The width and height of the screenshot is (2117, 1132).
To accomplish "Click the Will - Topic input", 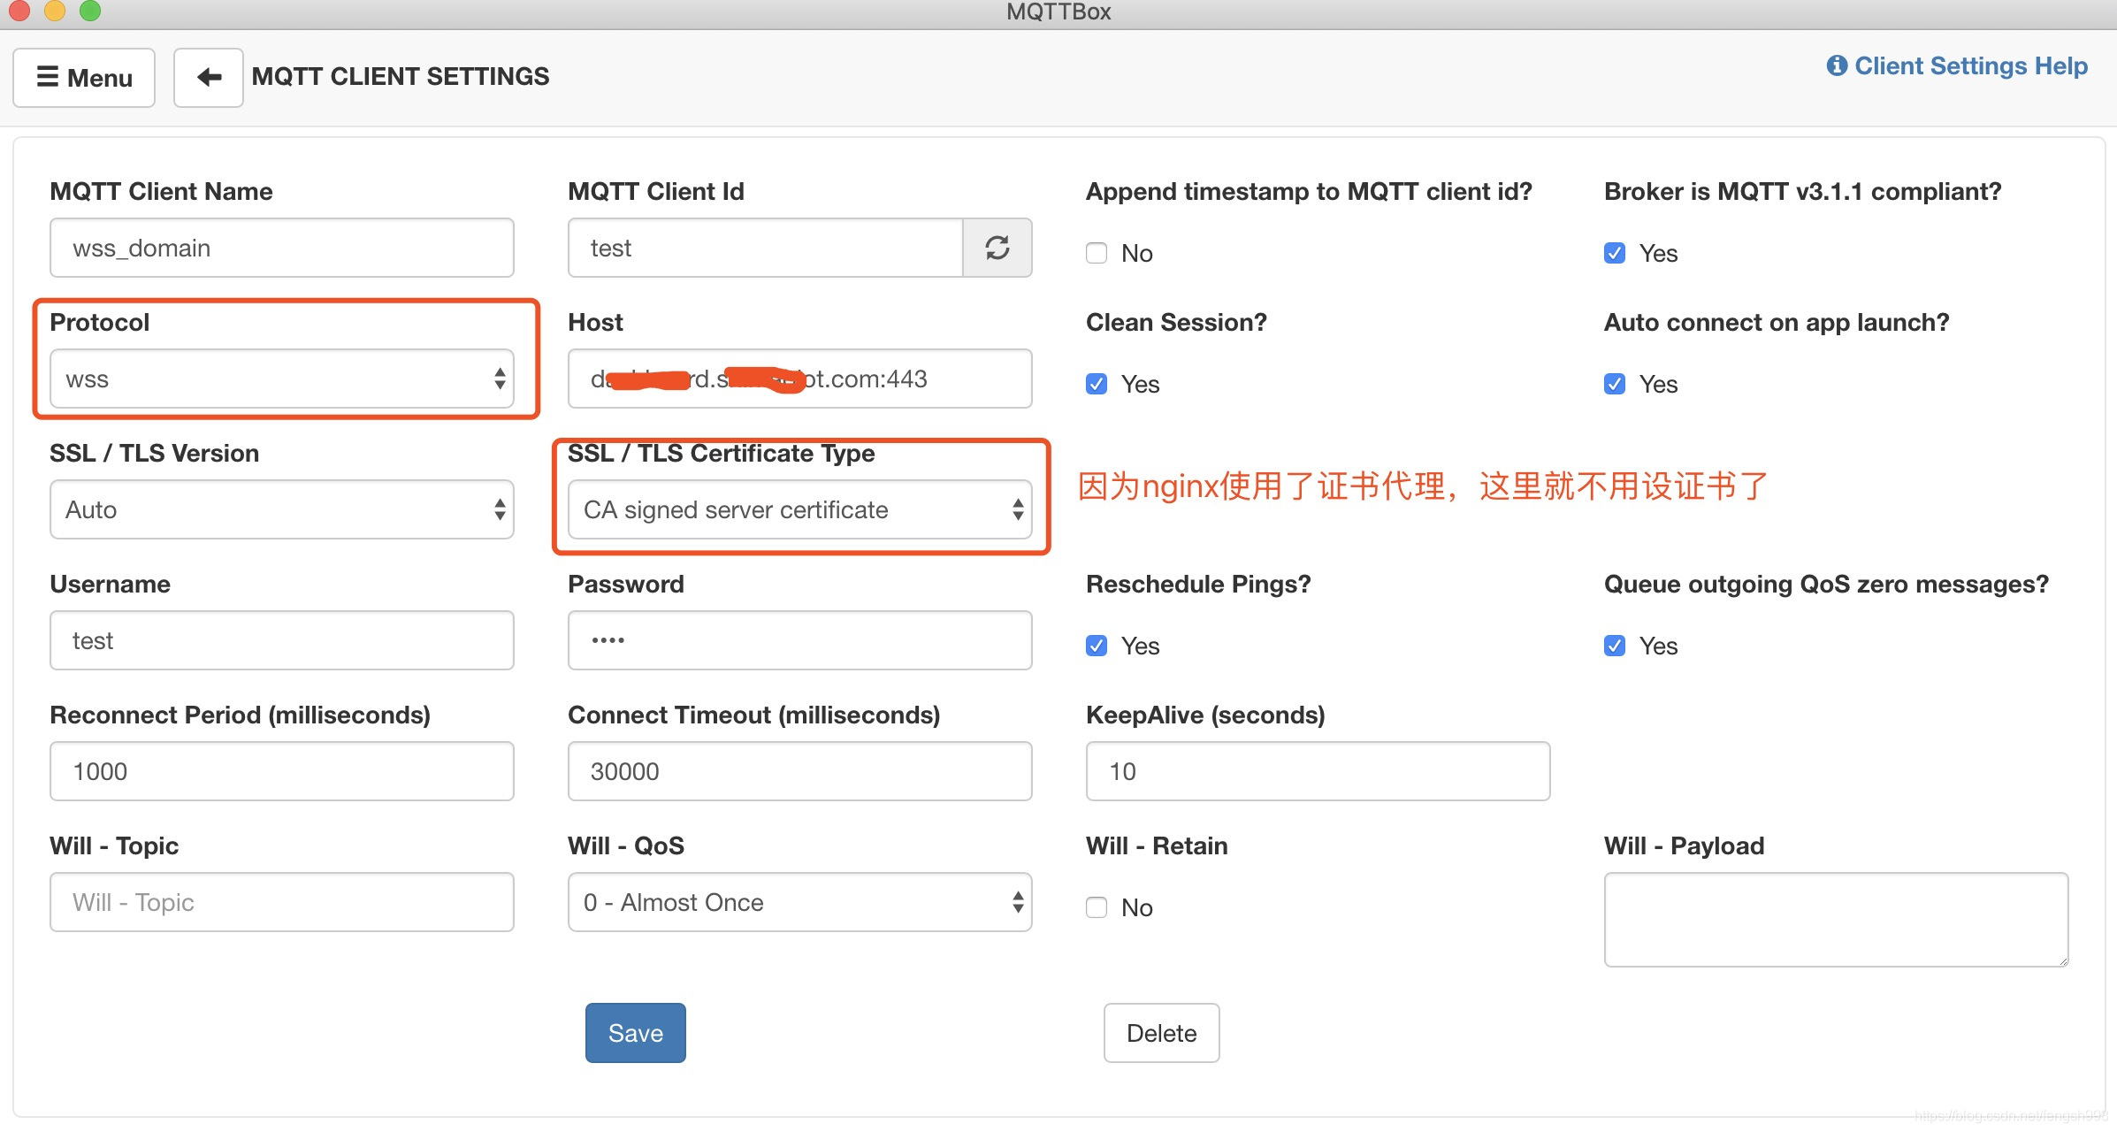I will [x=282, y=902].
